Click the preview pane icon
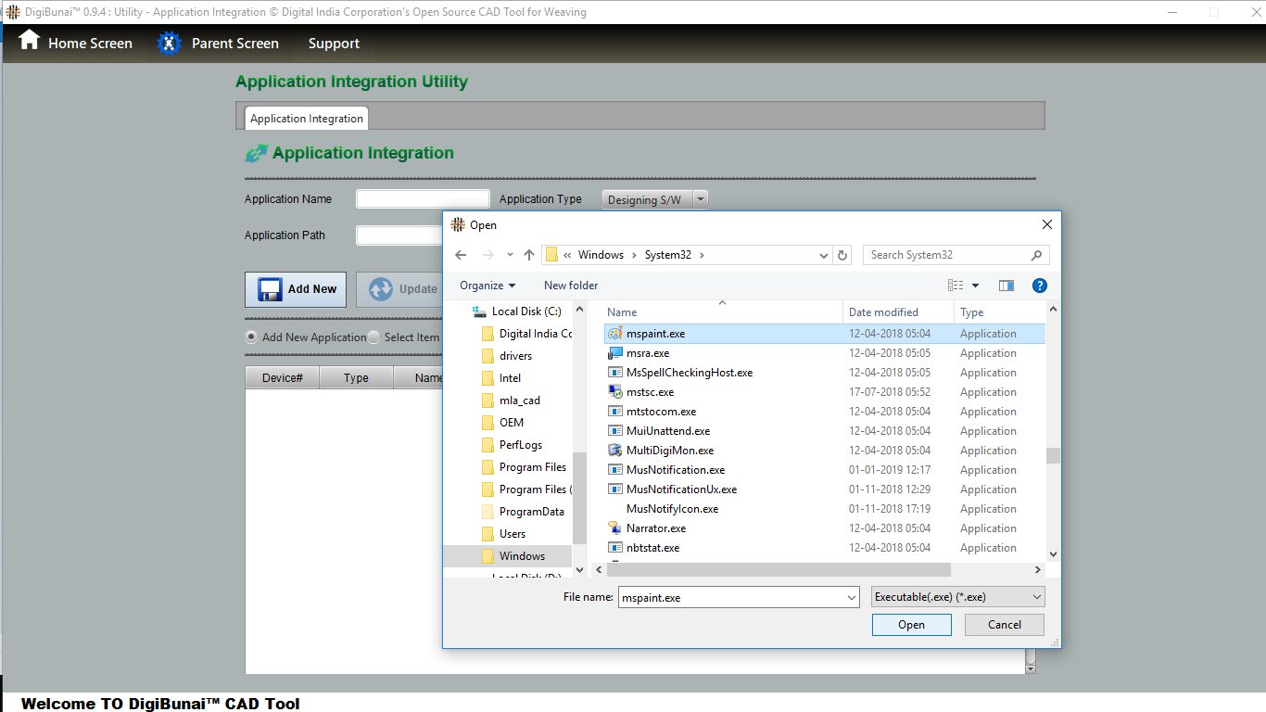 [x=1006, y=286]
